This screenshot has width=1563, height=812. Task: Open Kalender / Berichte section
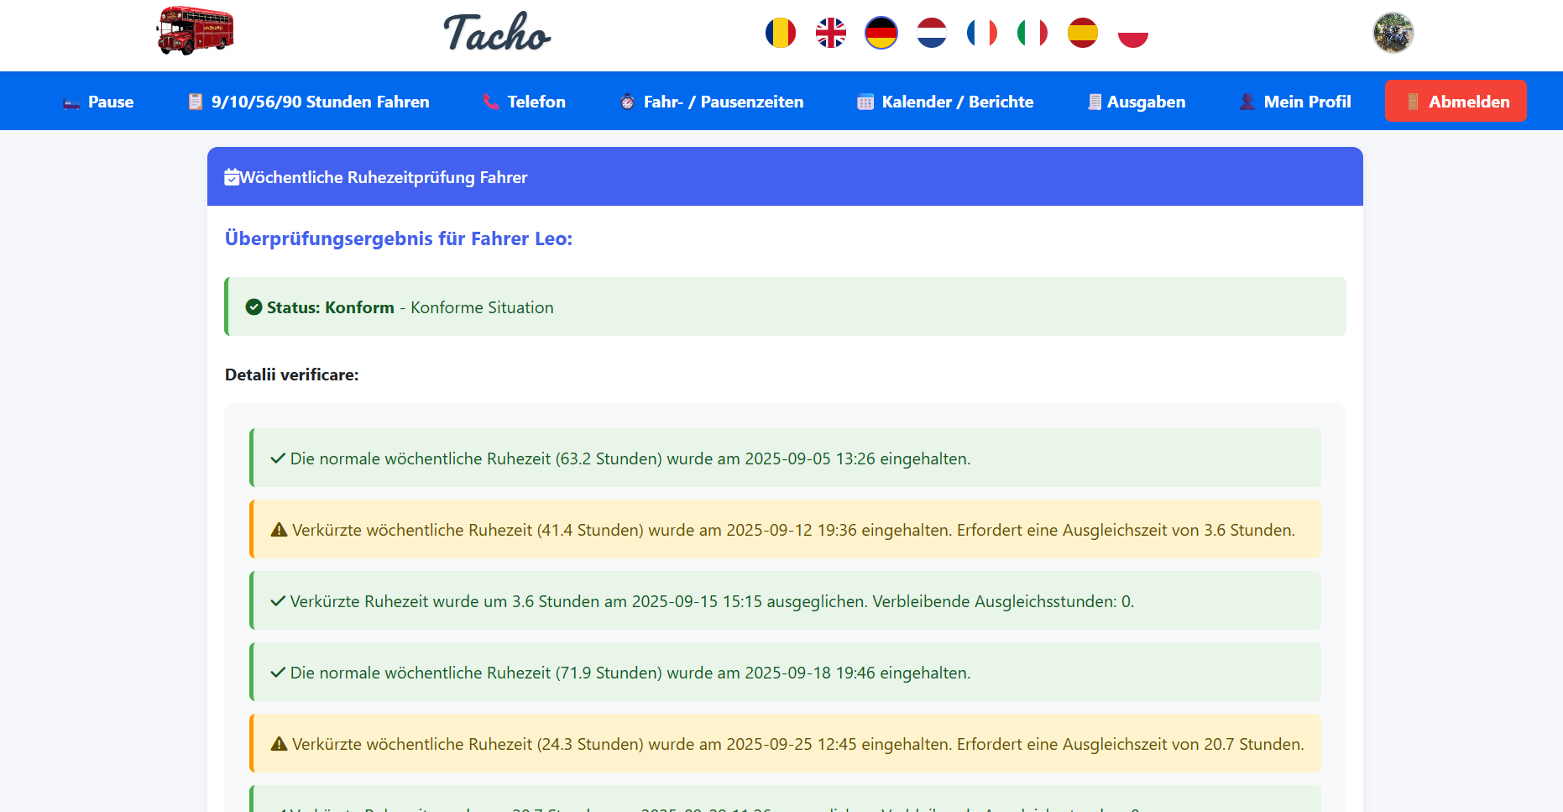click(x=945, y=102)
